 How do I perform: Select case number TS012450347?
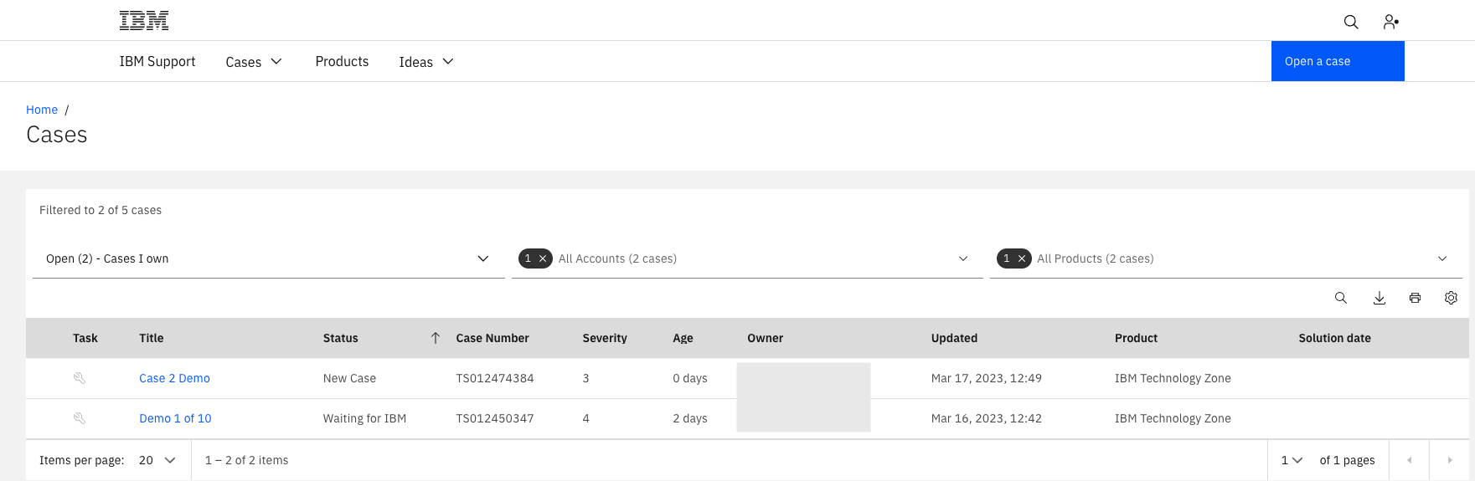point(495,418)
